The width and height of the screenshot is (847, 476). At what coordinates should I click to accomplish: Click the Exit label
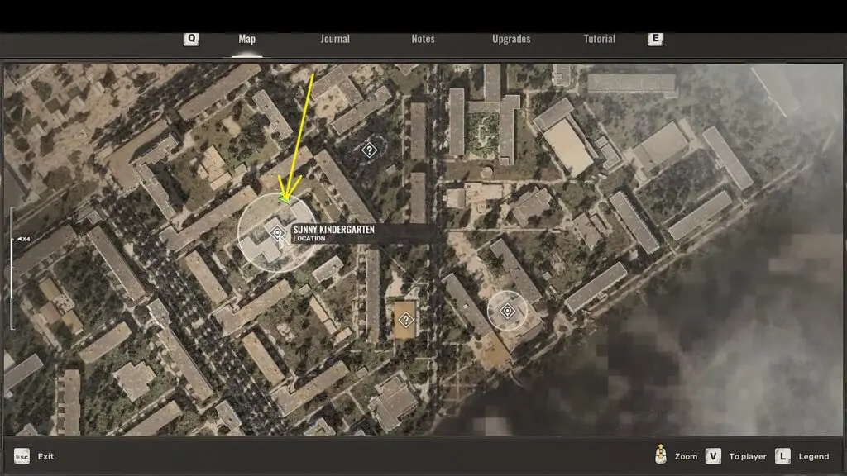point(46,456)
